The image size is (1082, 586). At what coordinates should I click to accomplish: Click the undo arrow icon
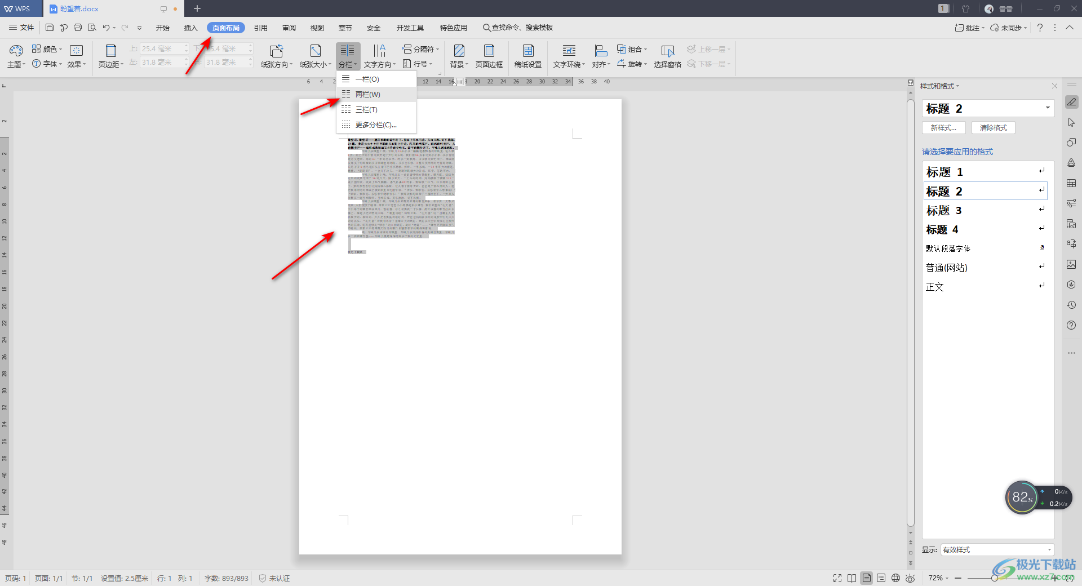click(x=106, y=28)
